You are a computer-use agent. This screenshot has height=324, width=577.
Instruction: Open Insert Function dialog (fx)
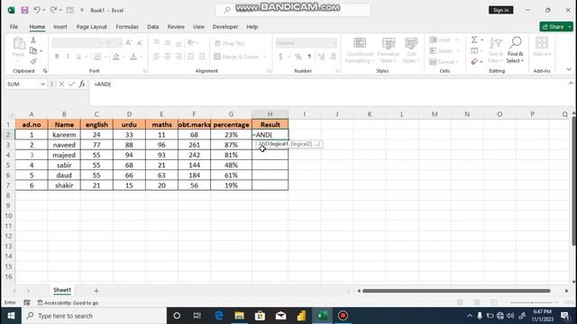coord(82,84)
